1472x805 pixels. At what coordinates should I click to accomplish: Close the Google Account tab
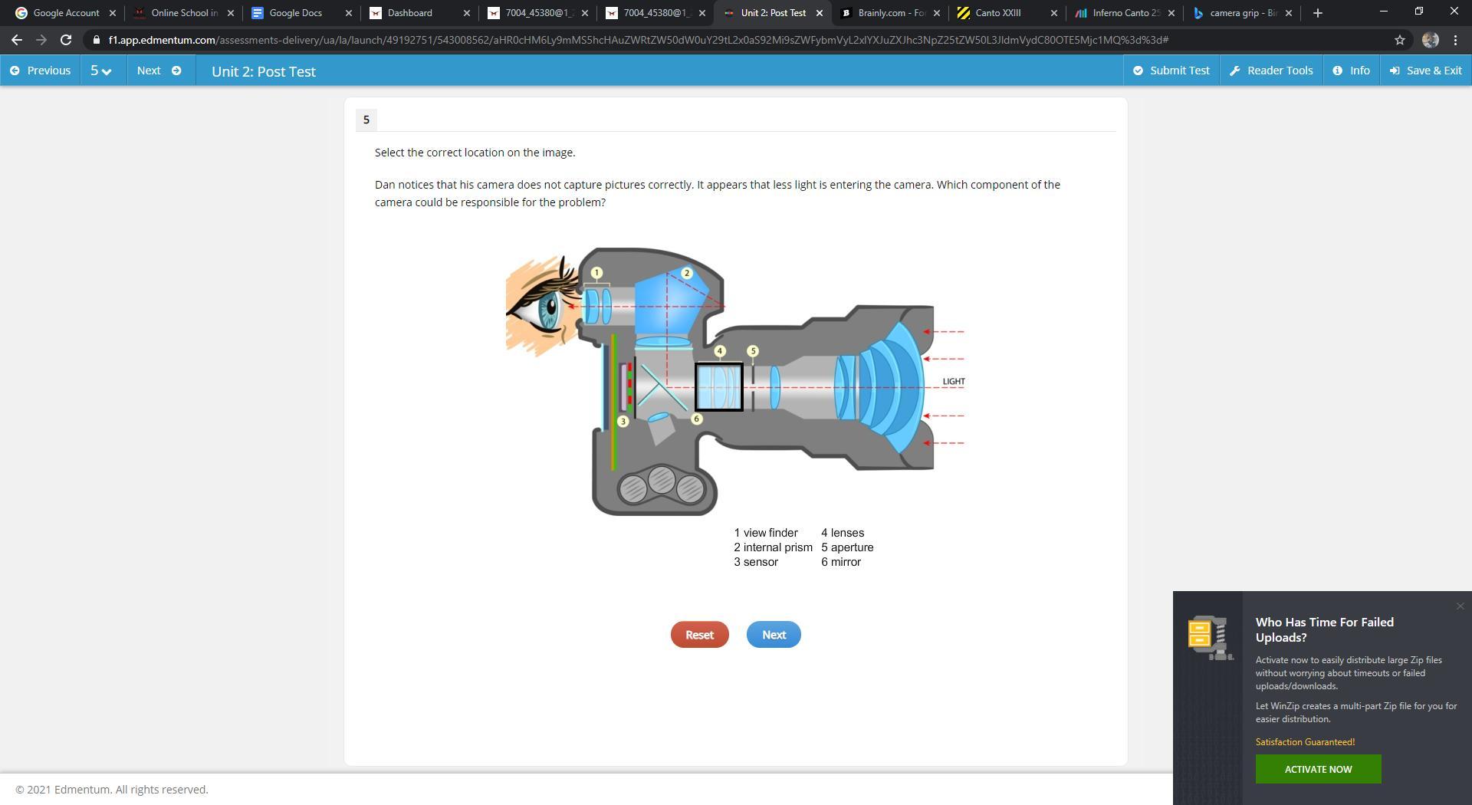tap(113, 13)
